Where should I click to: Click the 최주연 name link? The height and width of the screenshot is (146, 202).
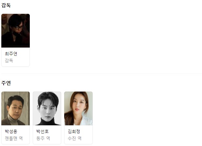coord(11,54)
